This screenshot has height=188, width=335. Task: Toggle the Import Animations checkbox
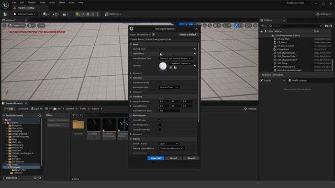[160, 83]
